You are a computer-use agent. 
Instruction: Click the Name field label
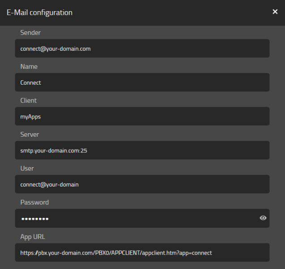(x=29, y=67)
